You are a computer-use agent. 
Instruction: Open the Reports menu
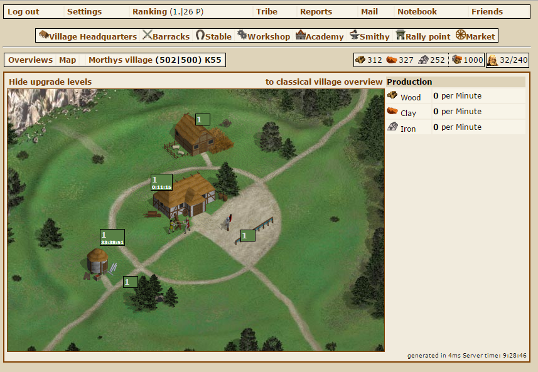pos(316,12)
